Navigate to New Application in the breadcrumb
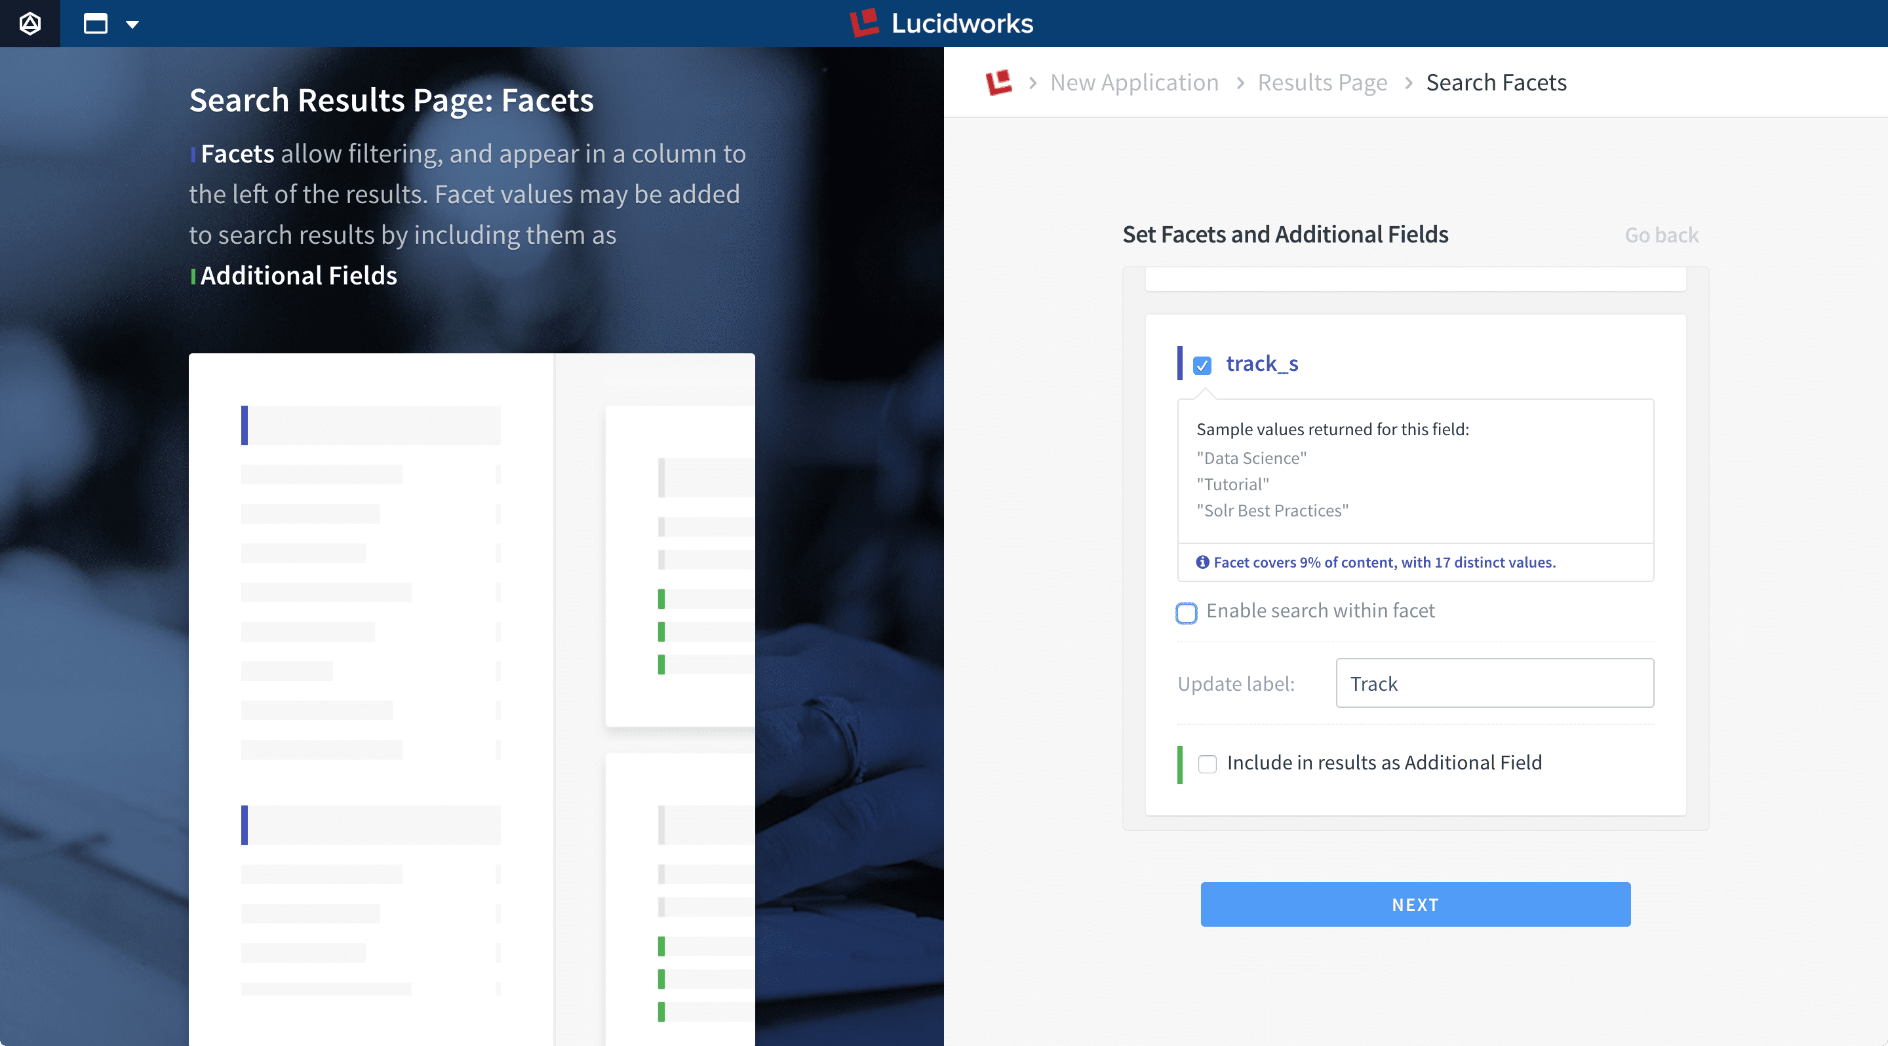 (1135, 82)
